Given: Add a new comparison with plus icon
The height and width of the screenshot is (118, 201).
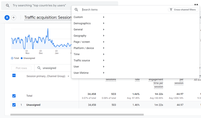Looking at the screenshot, I should [x=14, y=18].
